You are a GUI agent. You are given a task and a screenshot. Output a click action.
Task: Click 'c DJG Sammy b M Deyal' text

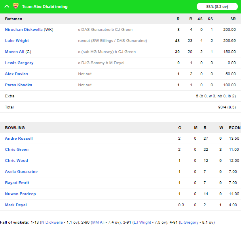pyautogui.click(x=101, y=63)
